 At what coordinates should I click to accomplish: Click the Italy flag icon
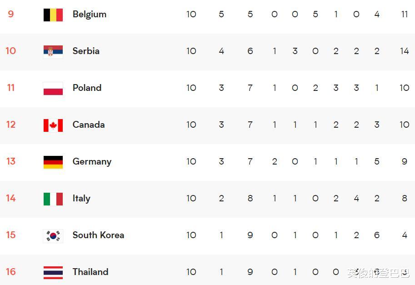point(53,199)
